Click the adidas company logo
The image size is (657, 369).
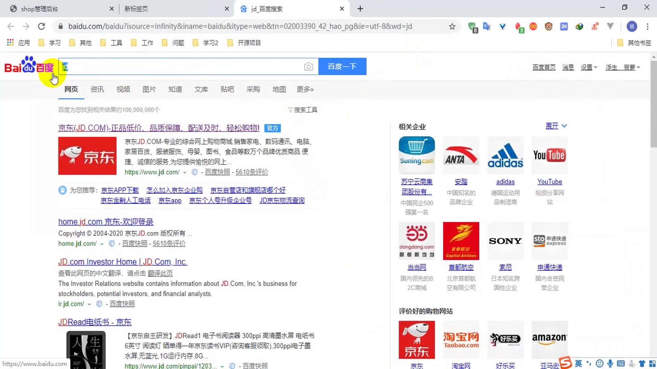pos(505,155)
